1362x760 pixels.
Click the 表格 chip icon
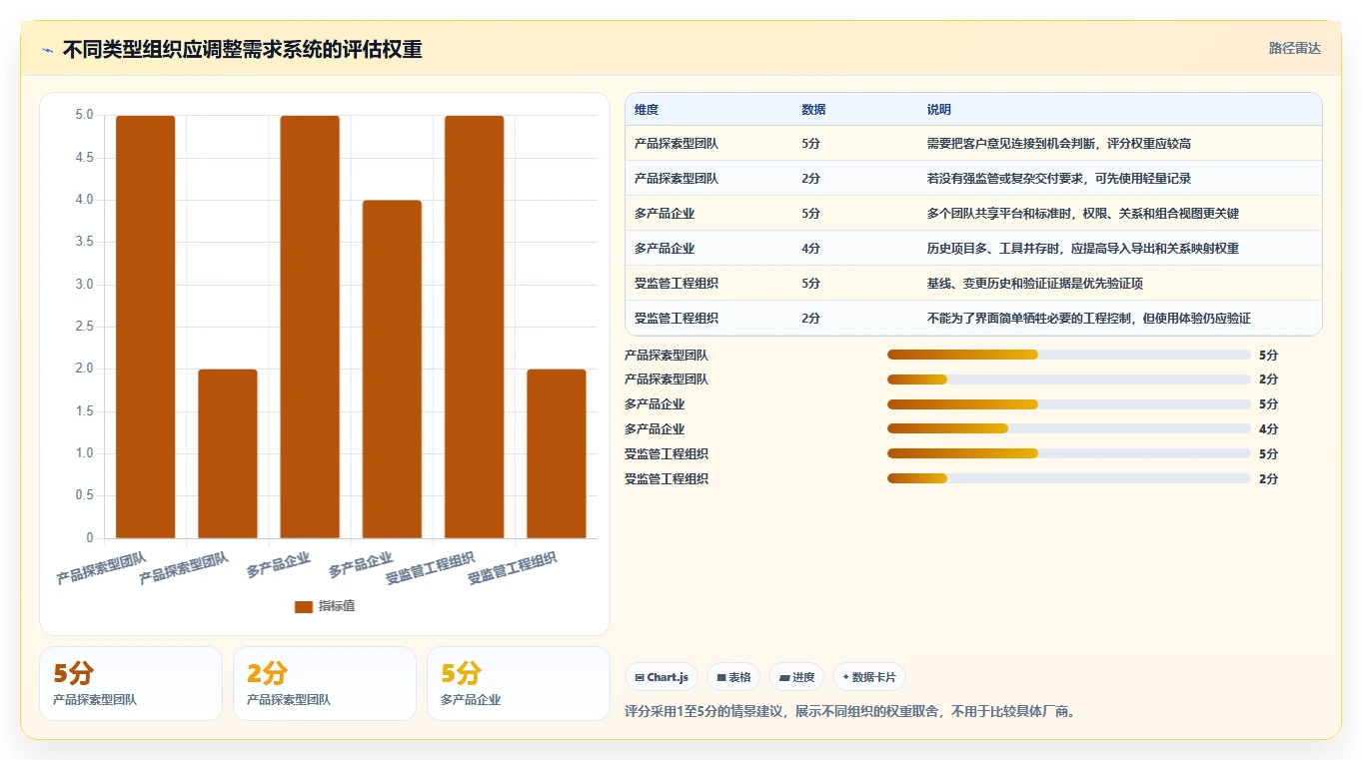[x=721, y=677]
